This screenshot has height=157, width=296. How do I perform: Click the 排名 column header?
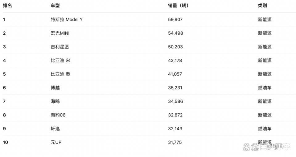click(7, 6)
